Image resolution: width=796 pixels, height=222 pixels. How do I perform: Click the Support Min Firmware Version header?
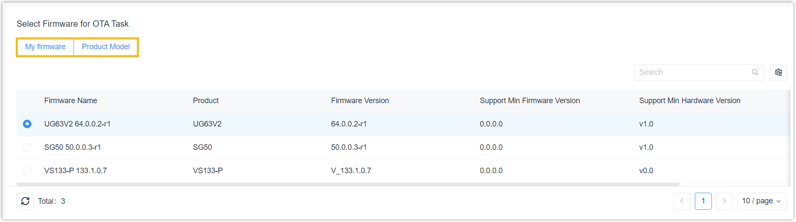[530, 101]
